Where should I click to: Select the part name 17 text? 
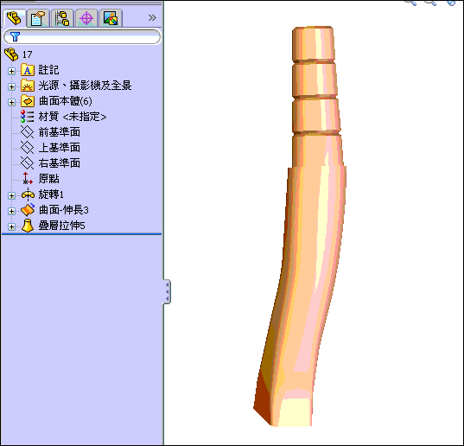click(x=28, y=54)
